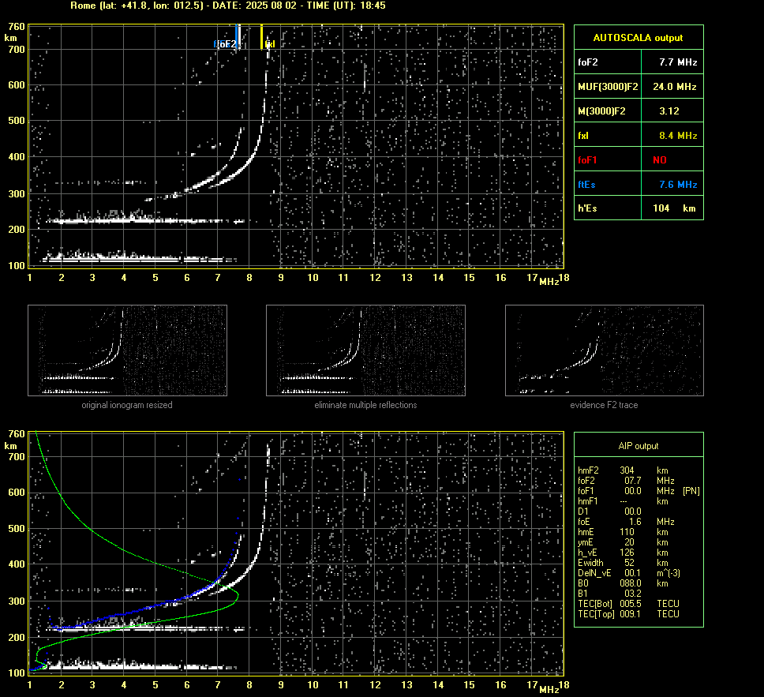The width and height of the screenshot is (764, 697).
Task: Click the DelN_vE 00.1 row
Action: (x=629, y=573)
